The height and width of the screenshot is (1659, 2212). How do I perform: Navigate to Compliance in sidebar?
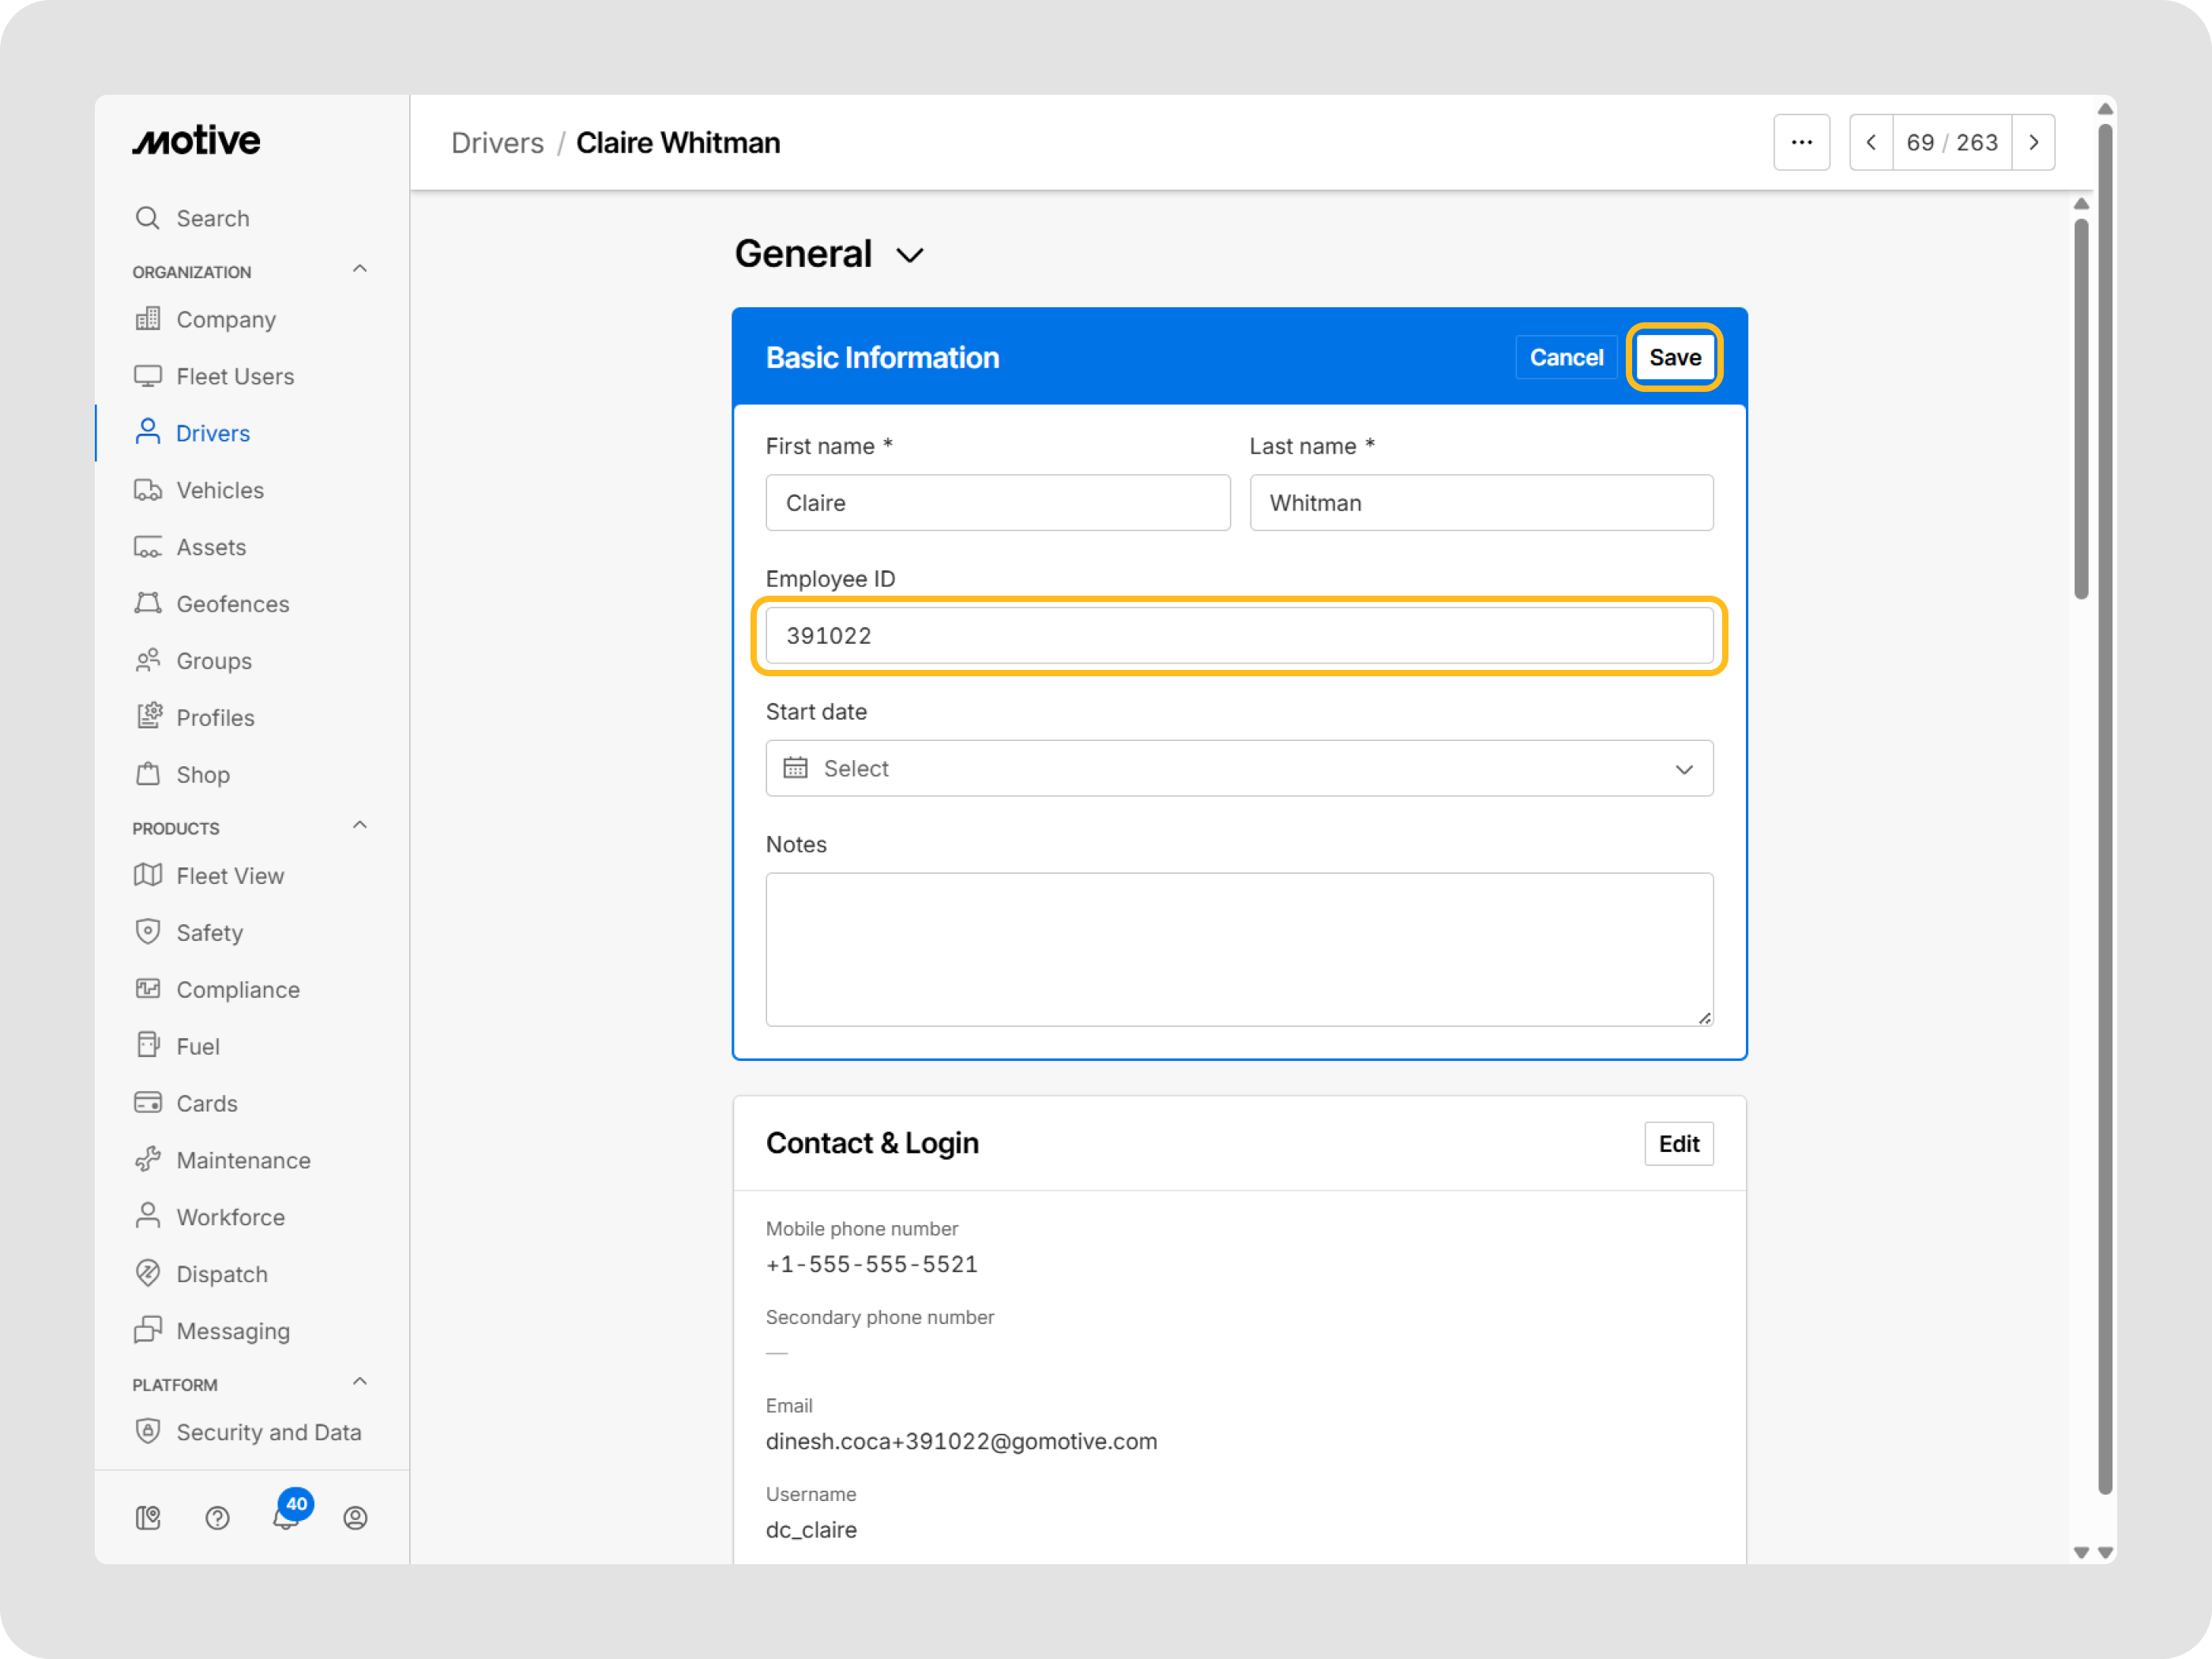238,989
